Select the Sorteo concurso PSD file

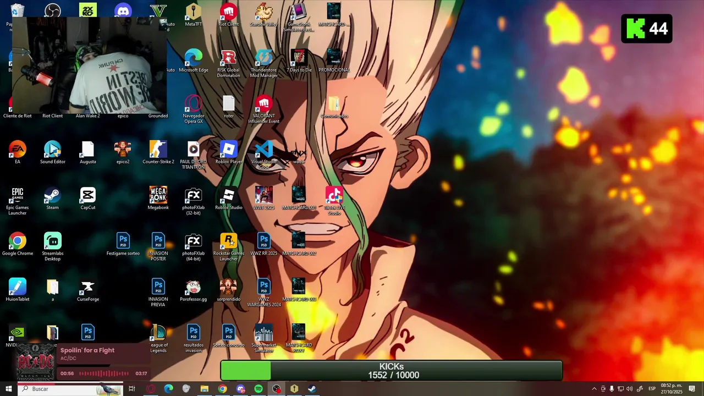pyautogui.click(x=228, y=335)
